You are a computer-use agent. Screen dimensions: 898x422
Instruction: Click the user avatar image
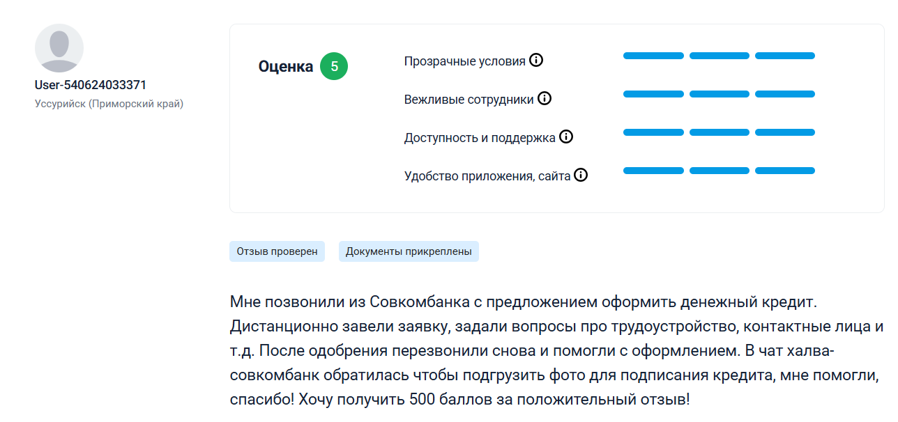pyautogui.click(x=59, y=48)
